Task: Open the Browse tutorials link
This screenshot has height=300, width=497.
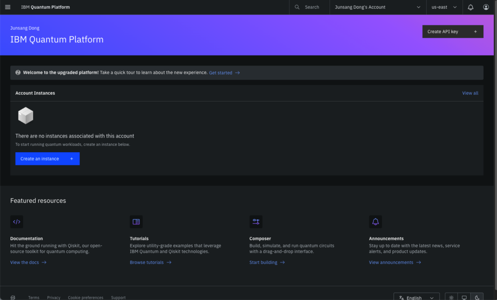Action: [150, 262]
